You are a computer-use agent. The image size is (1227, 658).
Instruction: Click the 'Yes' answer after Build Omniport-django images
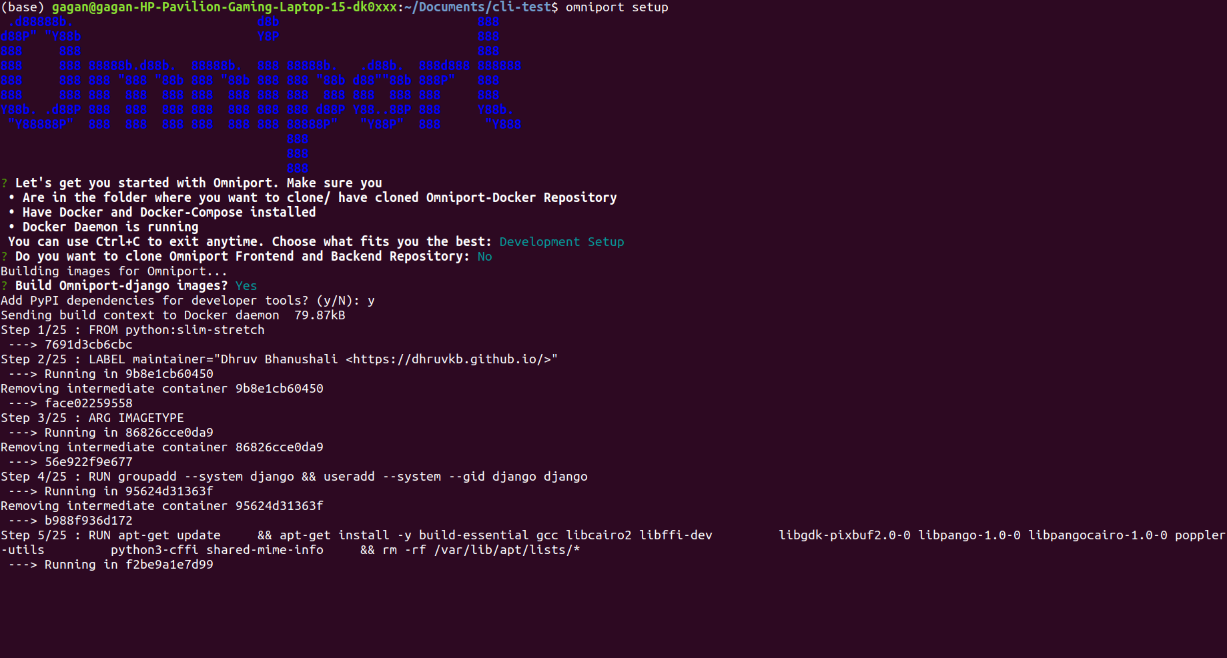(x=246, y=286)
